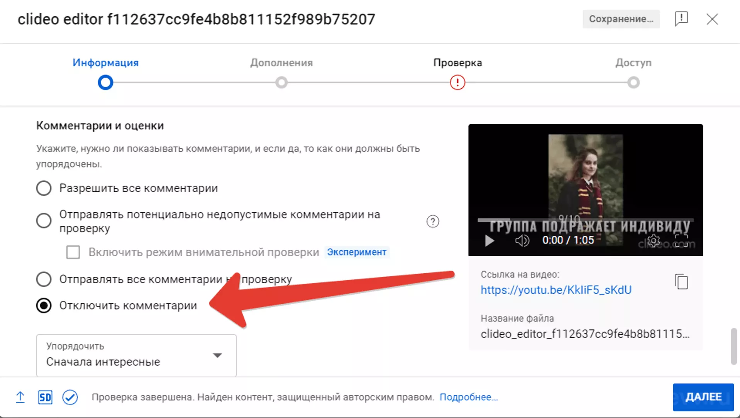Click the video preview thumbnail

tap(586, 190)
